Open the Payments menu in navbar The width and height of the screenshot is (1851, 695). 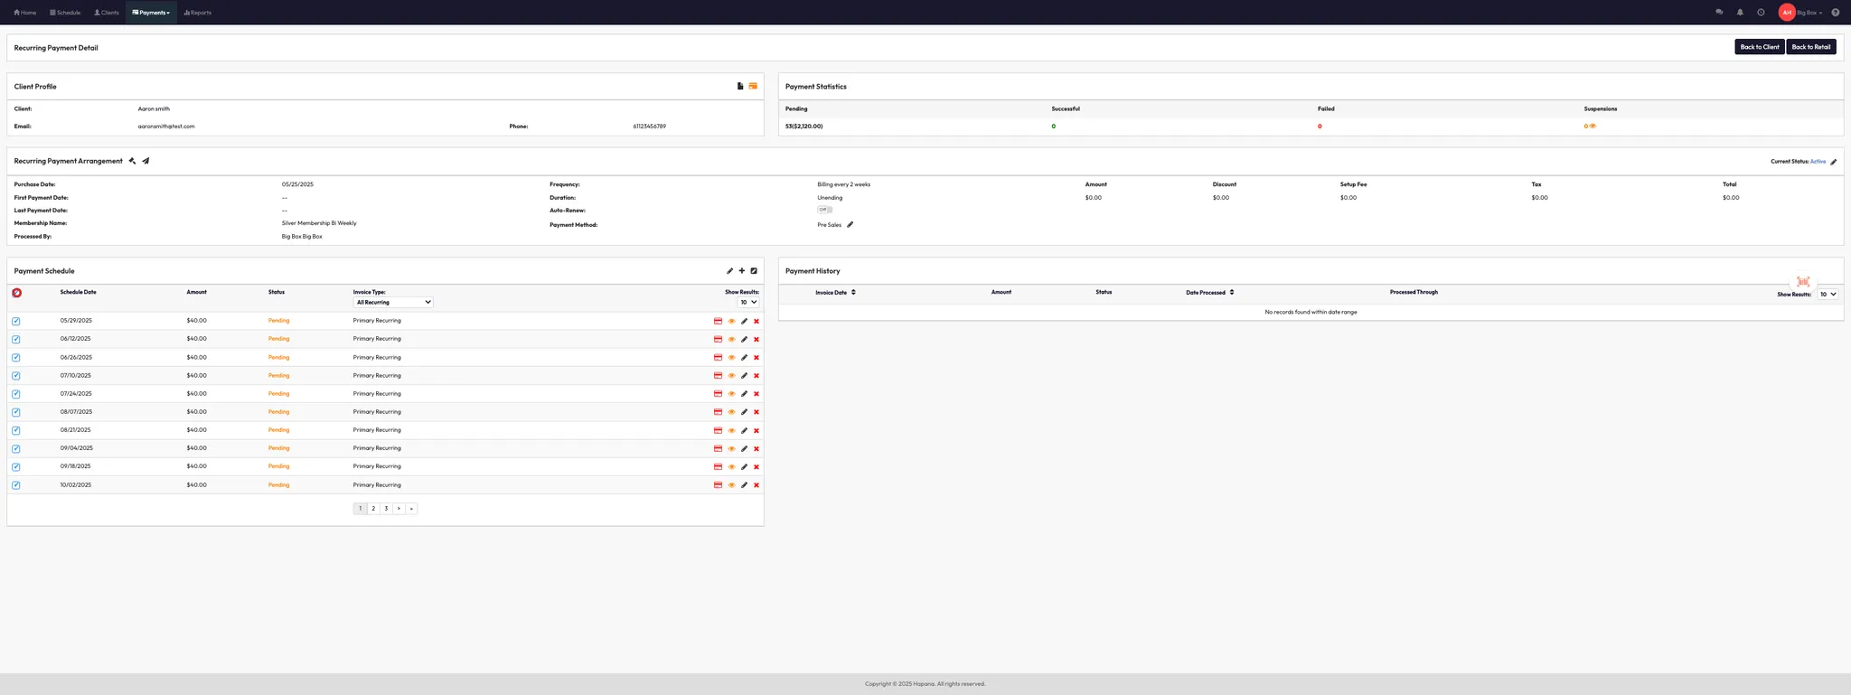(151, 13)
